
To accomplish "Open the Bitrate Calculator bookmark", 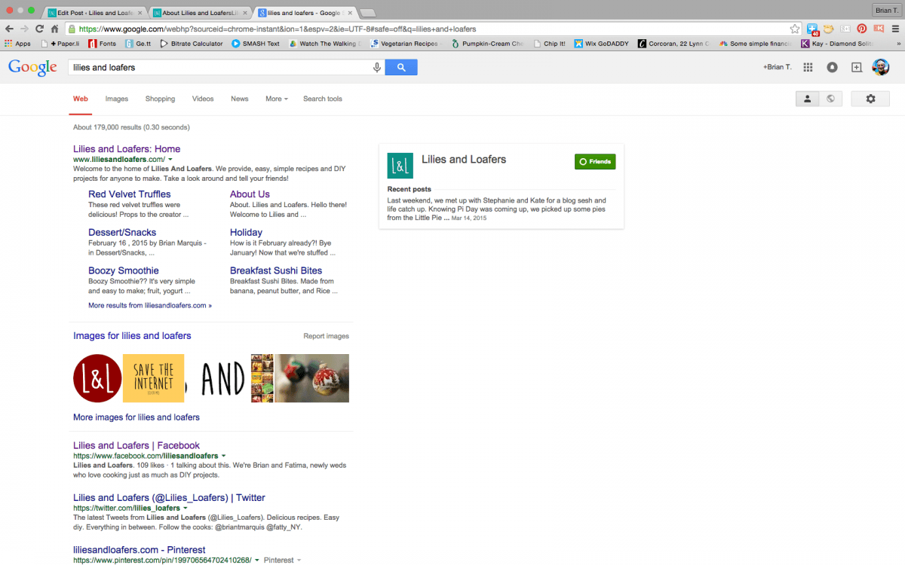I will 192,44.
